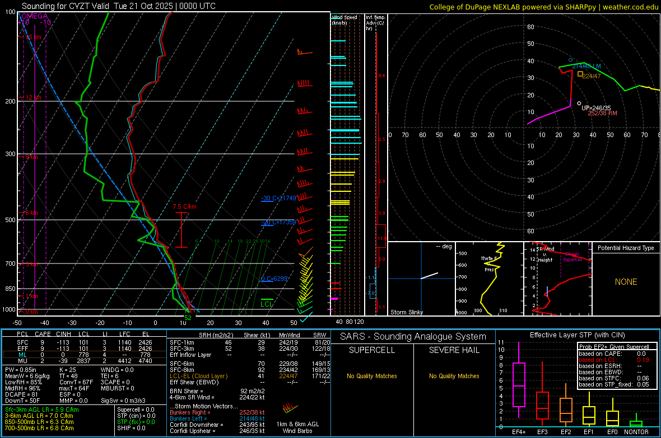Click the BRN Shear = 92 m2/s2 line

(217, 391)
